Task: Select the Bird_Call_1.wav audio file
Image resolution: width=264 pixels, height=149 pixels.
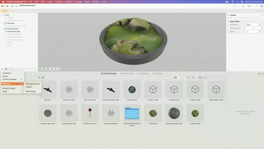Action: pyautogui.click(x=69, y=89)
